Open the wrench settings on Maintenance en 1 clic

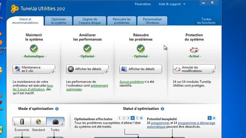coord(53,72)
